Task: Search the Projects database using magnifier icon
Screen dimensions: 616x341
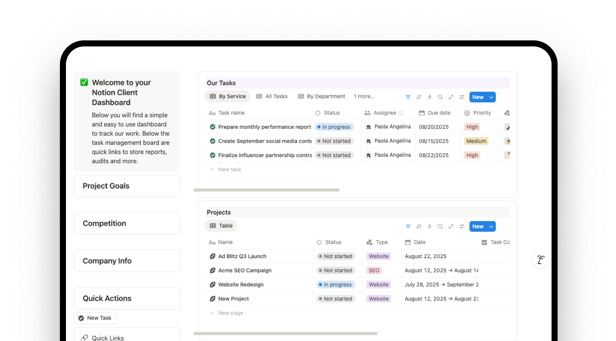Action: coord(440,227)
